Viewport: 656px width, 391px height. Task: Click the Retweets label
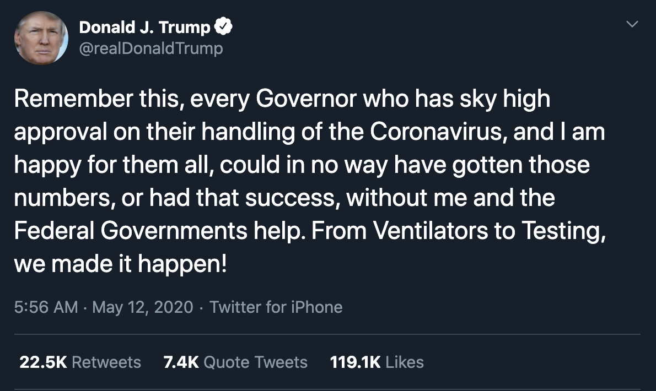click(x=106, y=362)
